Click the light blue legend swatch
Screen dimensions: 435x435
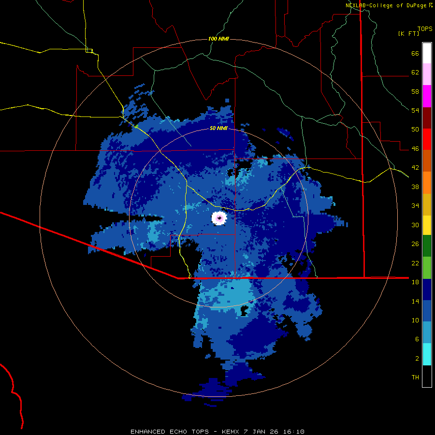click(427, 333)
